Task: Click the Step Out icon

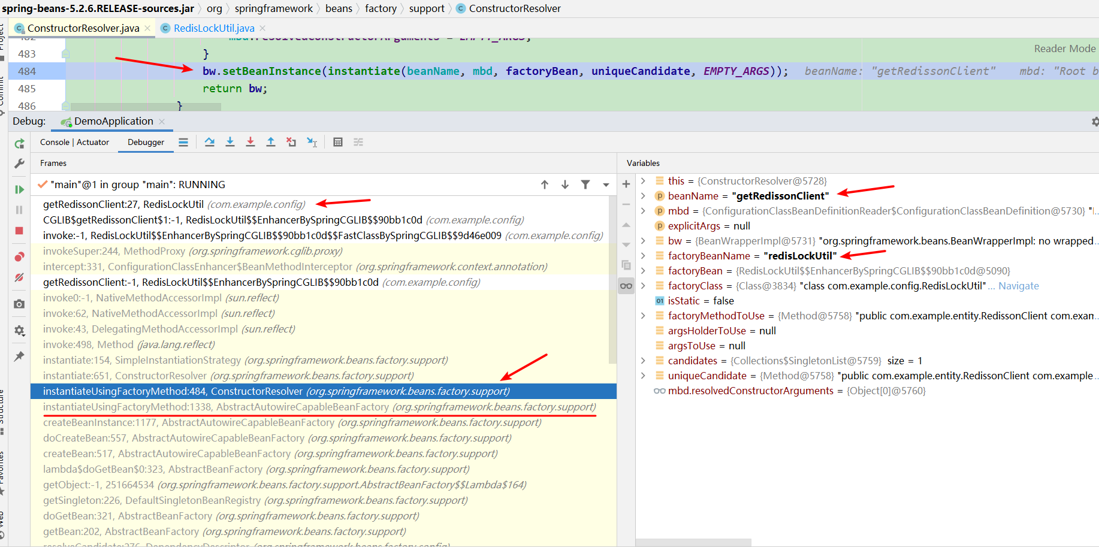Action: [x=271, y=142]
